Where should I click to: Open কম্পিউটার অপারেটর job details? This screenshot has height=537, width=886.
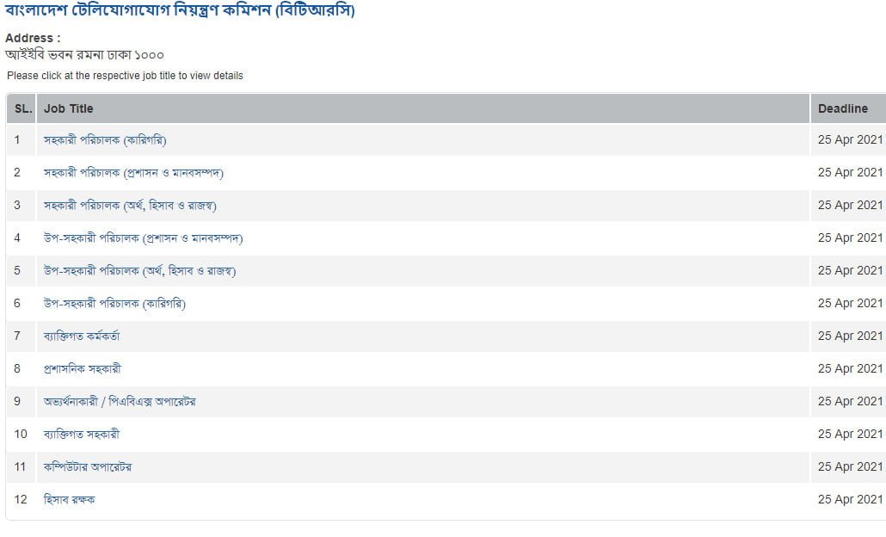click(x=88, y=466)
